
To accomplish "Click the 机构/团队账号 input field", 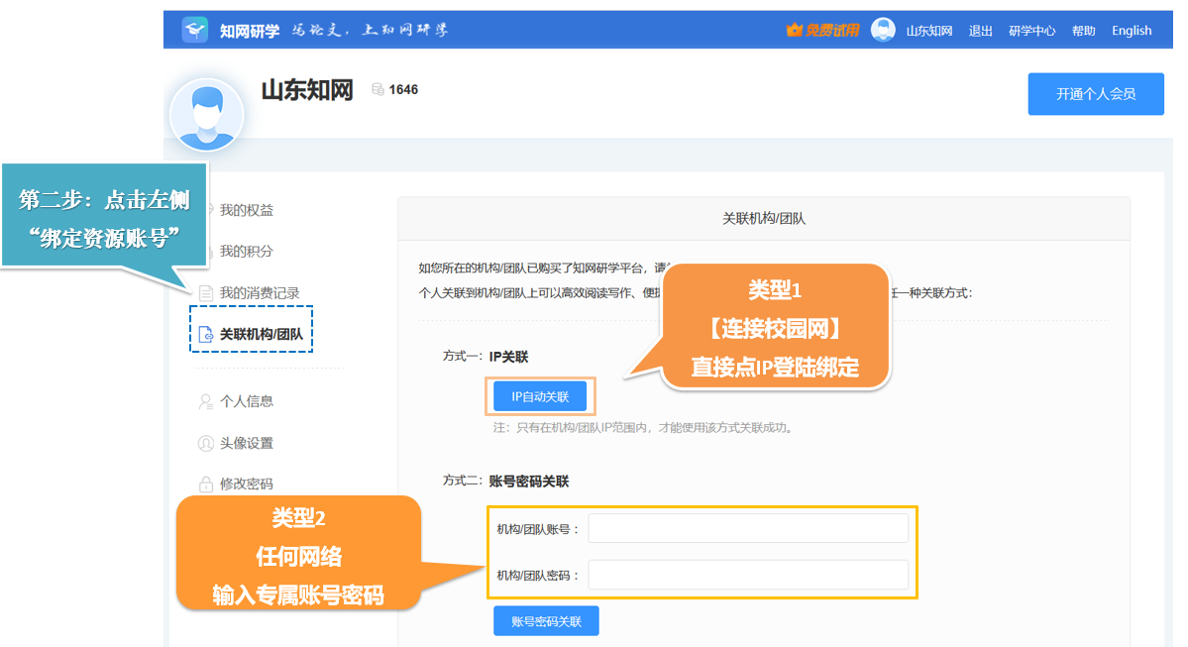I will (747, 529).
